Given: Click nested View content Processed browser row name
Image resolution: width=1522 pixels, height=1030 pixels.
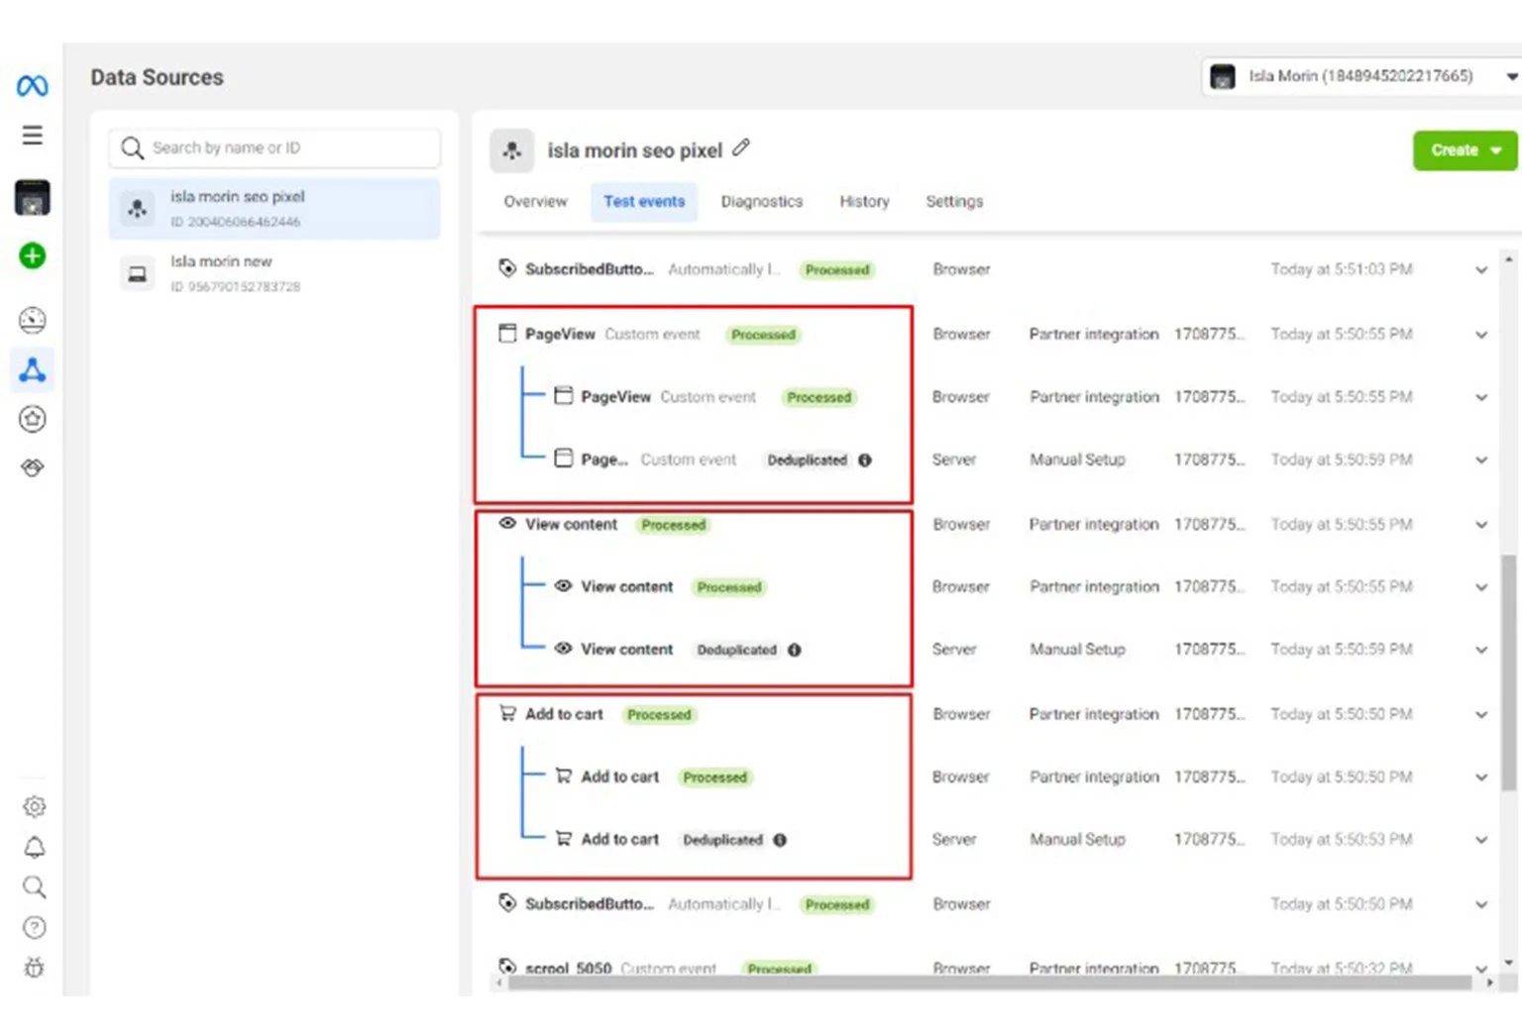Looking at the screenshot, I should 626,586.
